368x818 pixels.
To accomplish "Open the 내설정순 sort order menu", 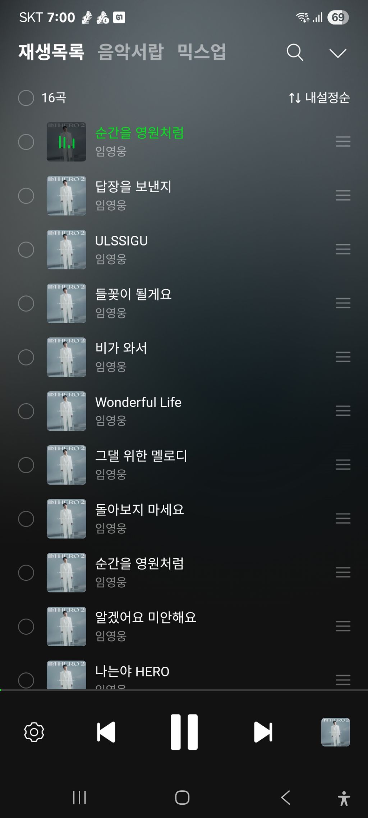I will 319,97.
